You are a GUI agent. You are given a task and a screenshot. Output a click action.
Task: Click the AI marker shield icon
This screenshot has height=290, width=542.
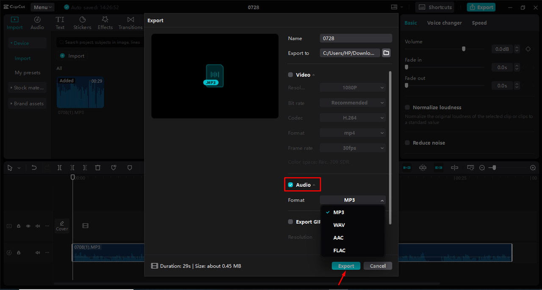[x=113, y=168]
